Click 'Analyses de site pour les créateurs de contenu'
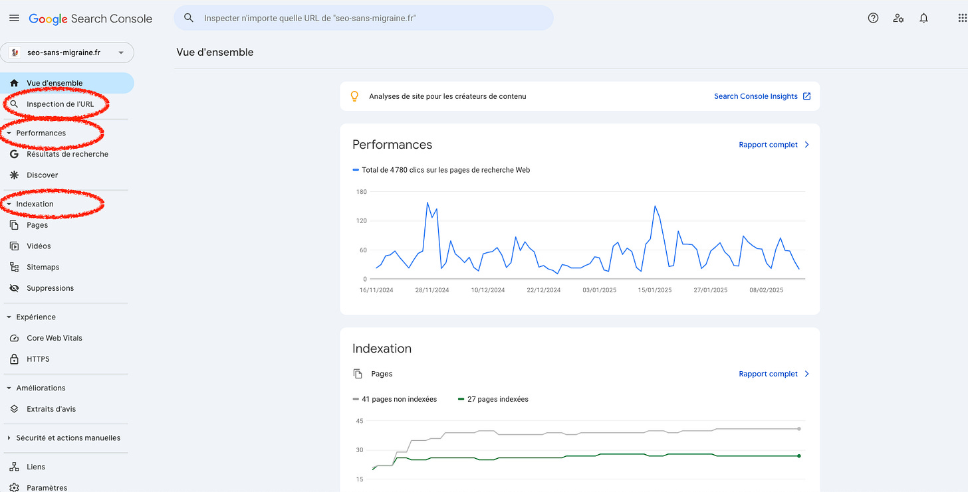This screenshot has width=968, height=492. point(447,96)
